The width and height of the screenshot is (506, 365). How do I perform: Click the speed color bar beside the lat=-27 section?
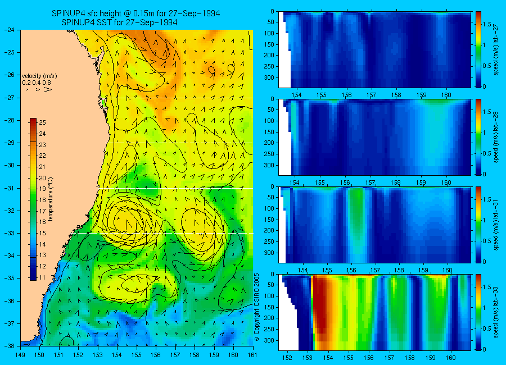pos(478,49)
